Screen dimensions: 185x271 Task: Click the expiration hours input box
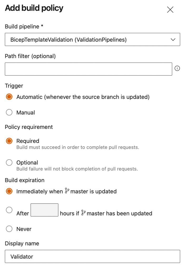click(44, 210)
